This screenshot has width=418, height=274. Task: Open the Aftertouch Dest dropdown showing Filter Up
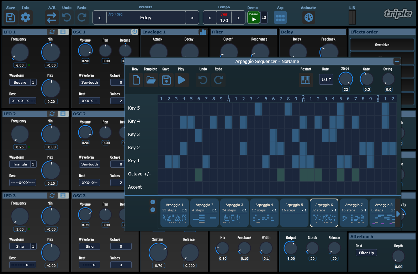(x=366, y=253)
